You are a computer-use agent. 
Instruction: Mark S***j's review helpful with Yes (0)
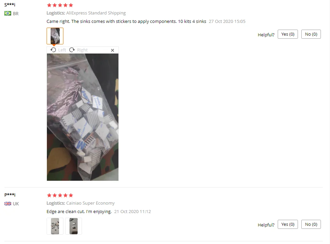coord(288,34)
